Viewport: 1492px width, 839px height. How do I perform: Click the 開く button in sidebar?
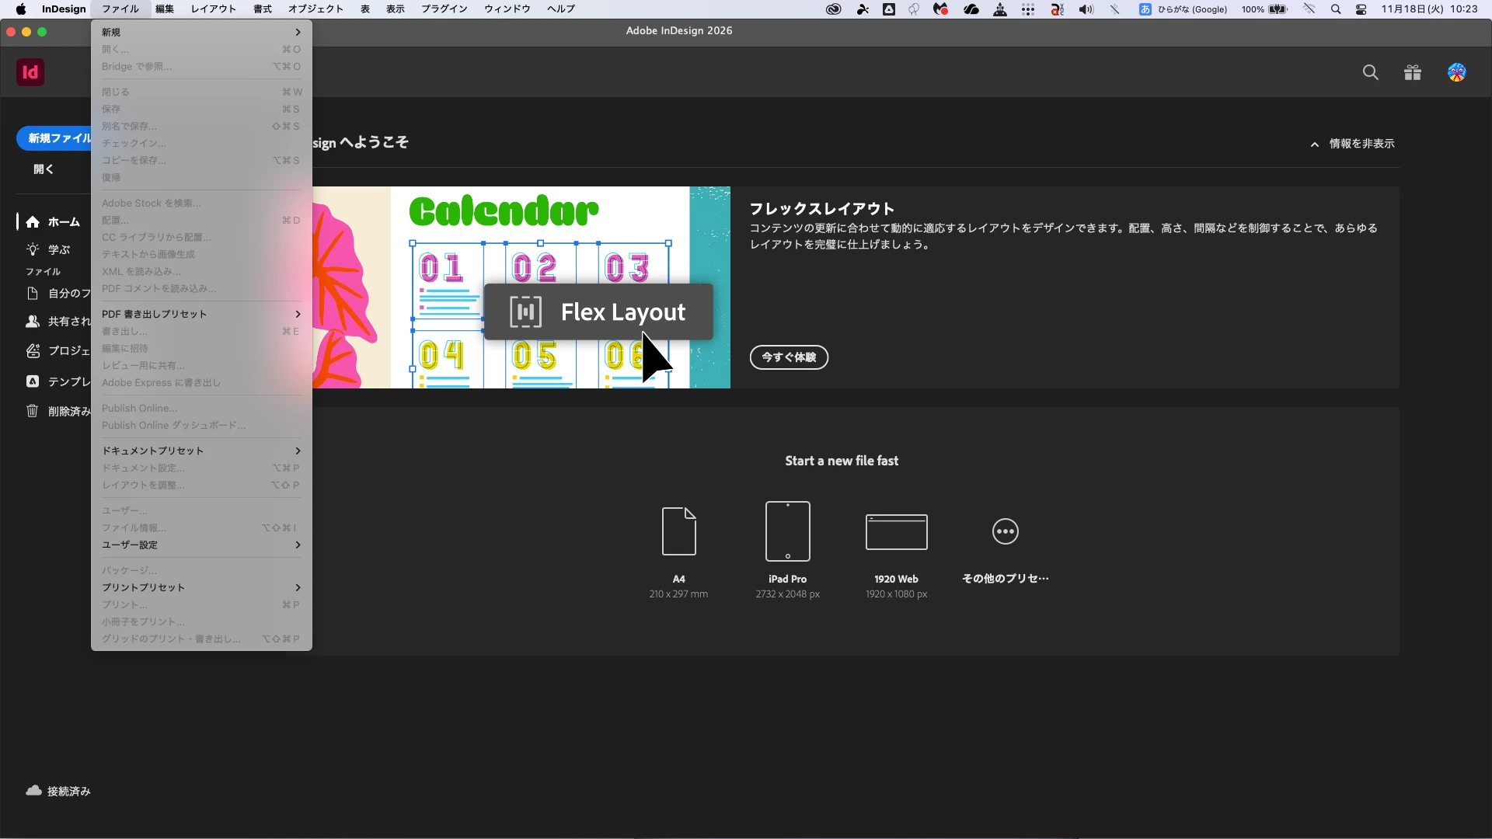44,169
